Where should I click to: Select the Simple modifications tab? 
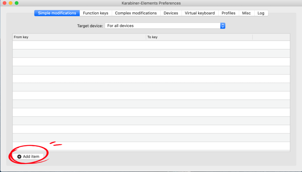[x=57, y=13]
